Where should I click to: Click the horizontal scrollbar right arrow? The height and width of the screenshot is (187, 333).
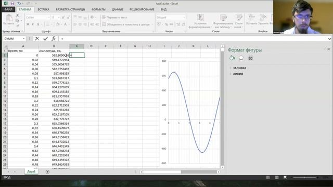219,172
